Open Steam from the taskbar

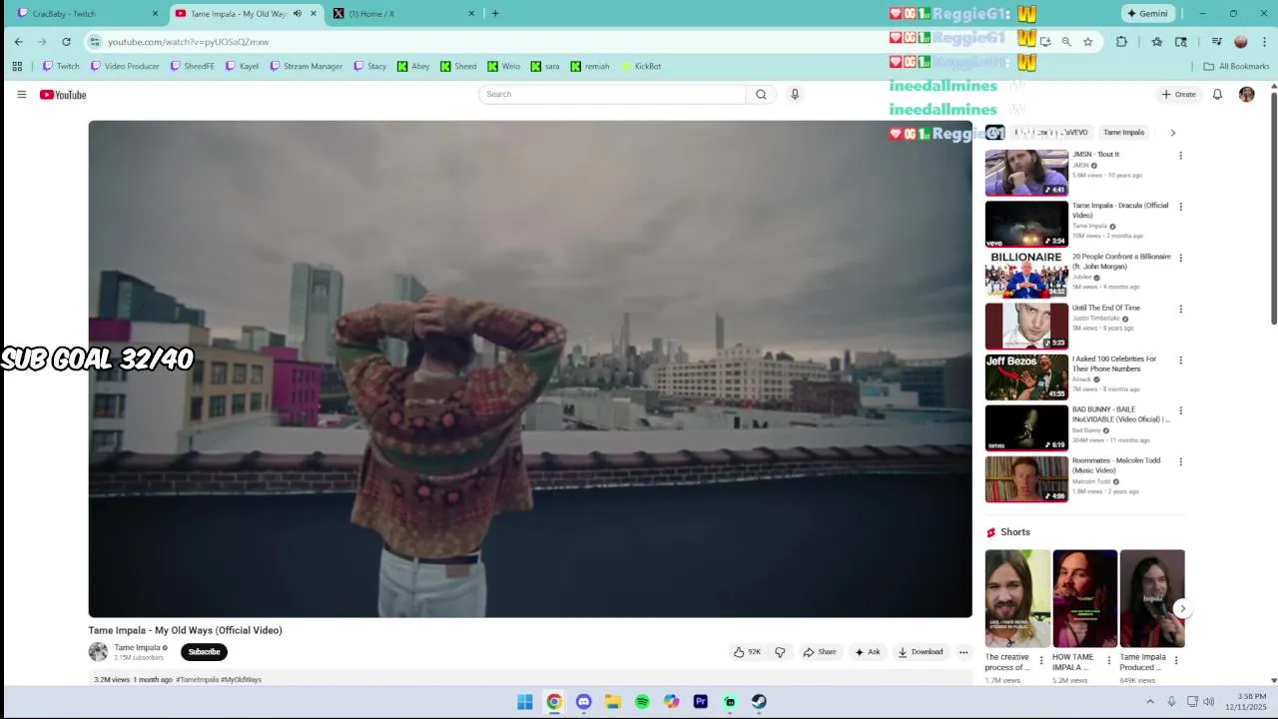(759, 702)
